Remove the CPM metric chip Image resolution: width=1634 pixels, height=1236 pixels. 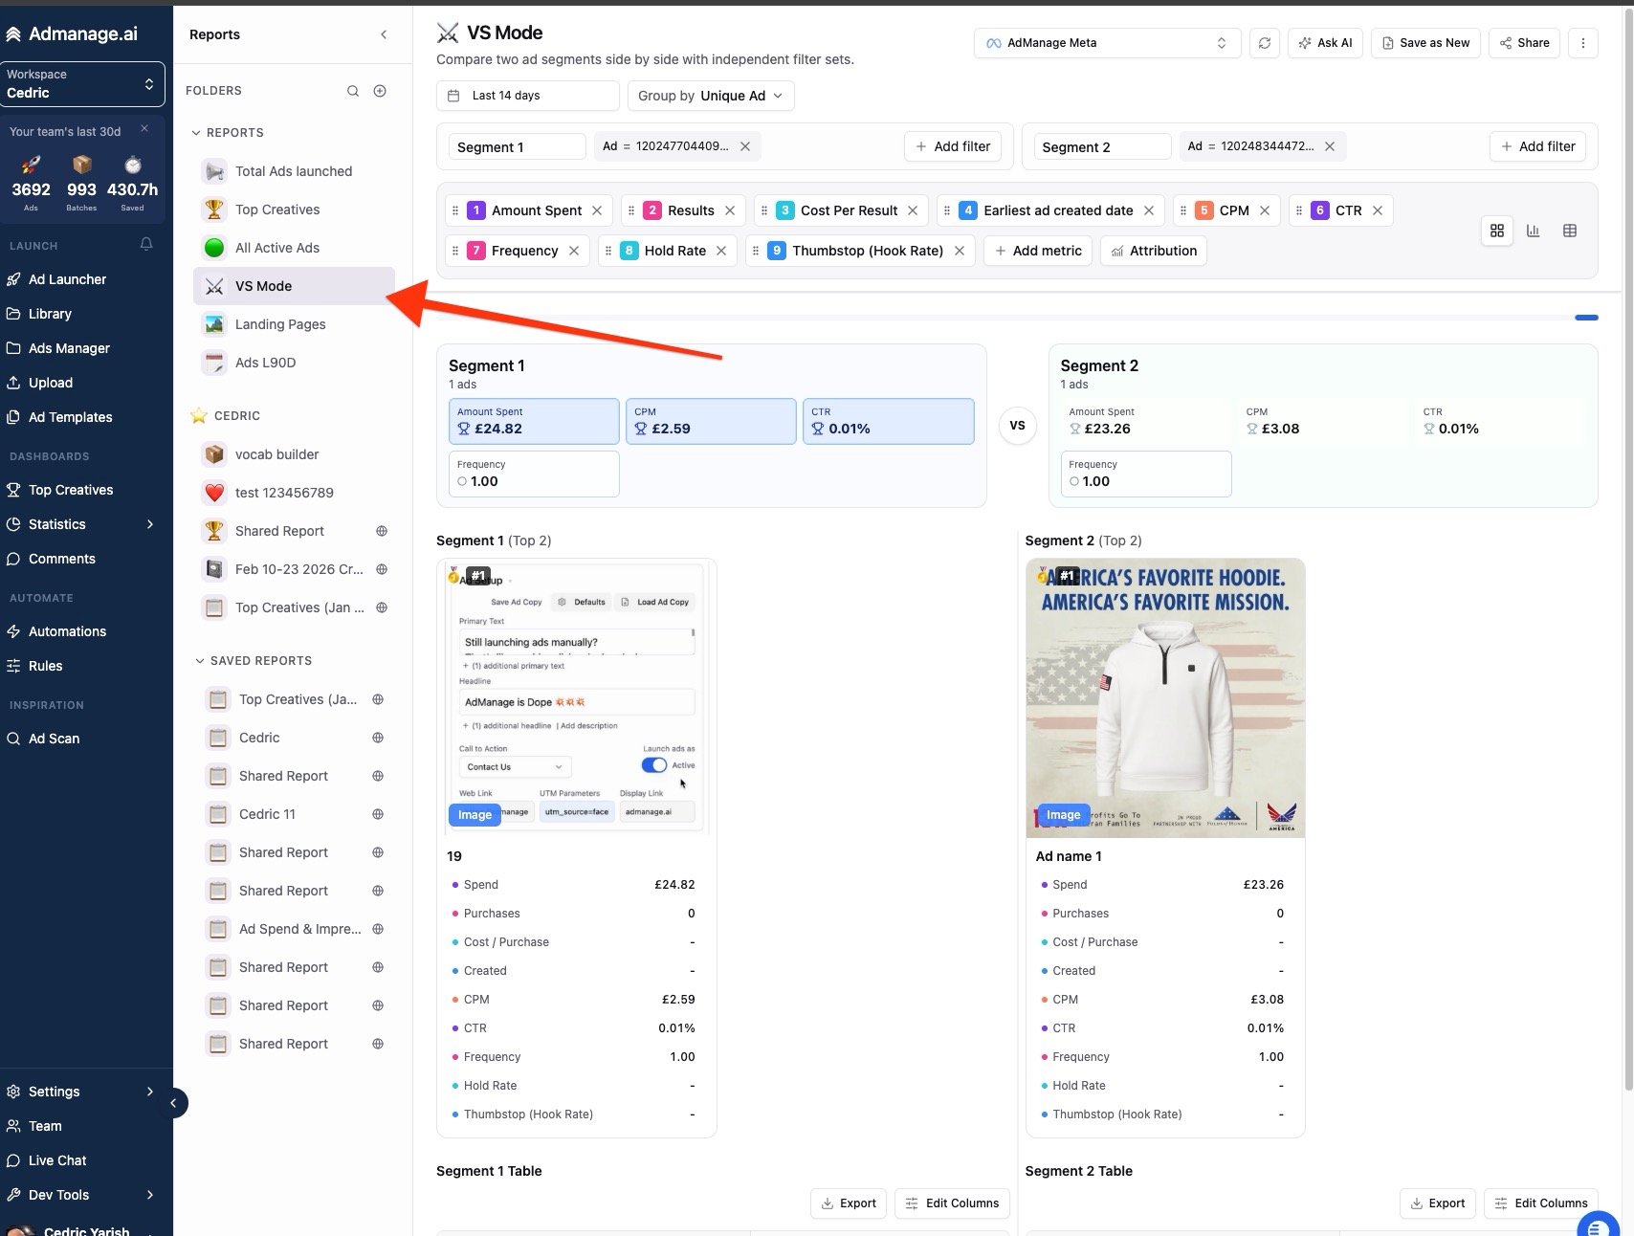pyautogui.click(x=1265, y=210)
